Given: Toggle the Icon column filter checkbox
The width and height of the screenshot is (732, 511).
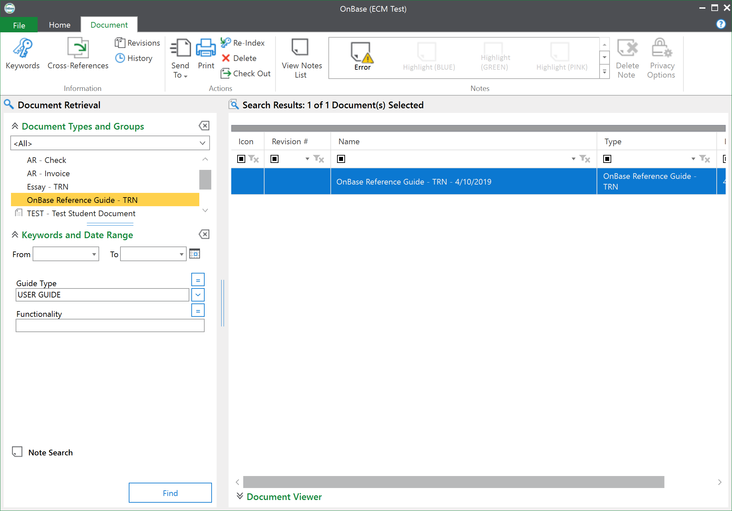Looking at the screenshot, I should pos(241,159).
